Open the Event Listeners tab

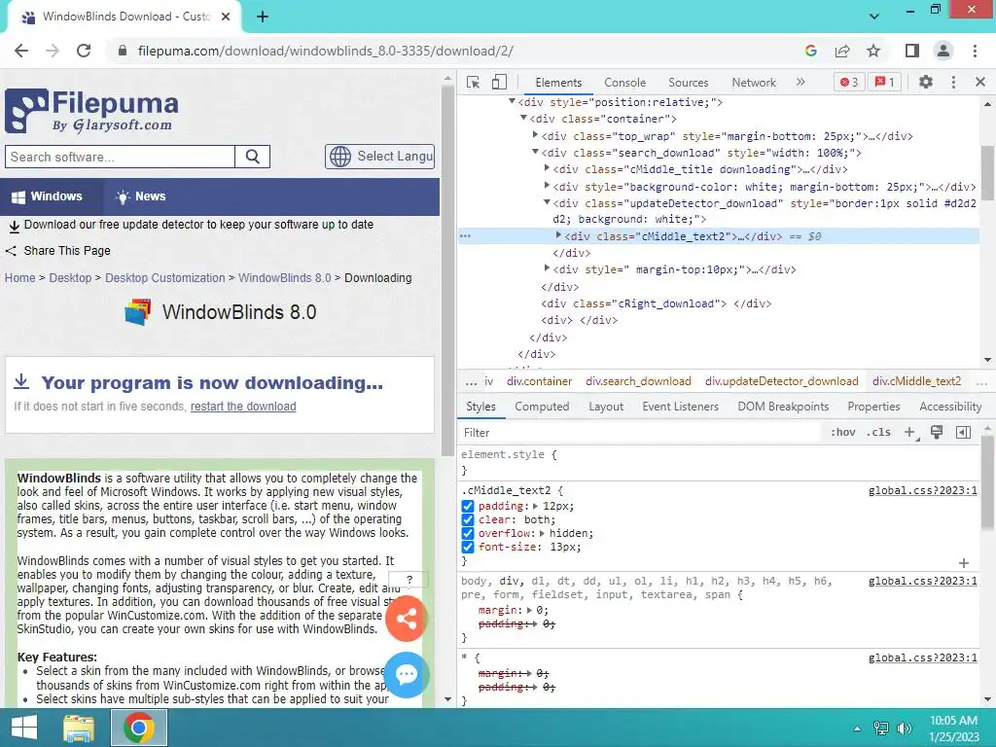pos(680,407)
